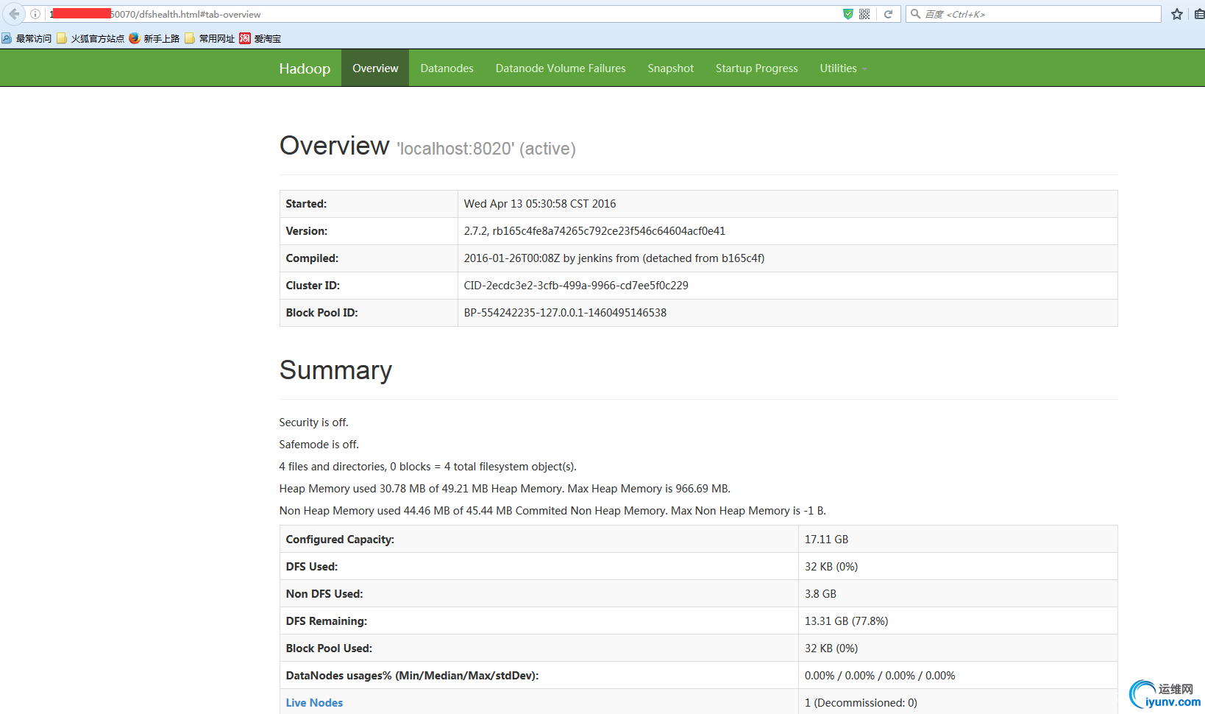Open the 火狐官方站点 bookmark folder
This screenshot has height=714, width=1205.
[x=90, y=38]
